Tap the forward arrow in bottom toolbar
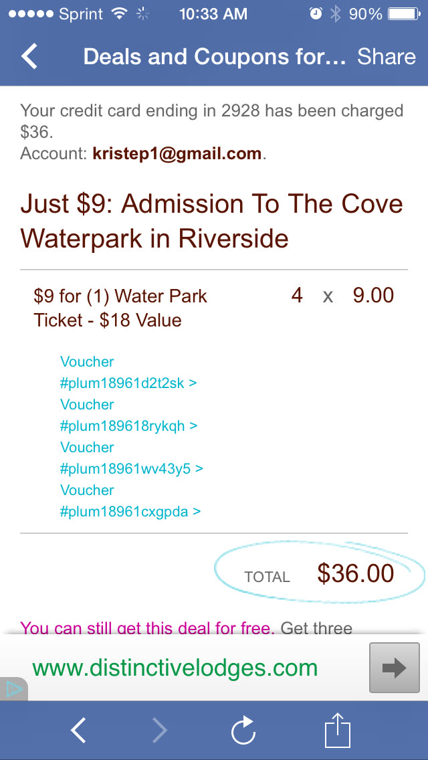 pyautogui.click(x=160, y=731)
